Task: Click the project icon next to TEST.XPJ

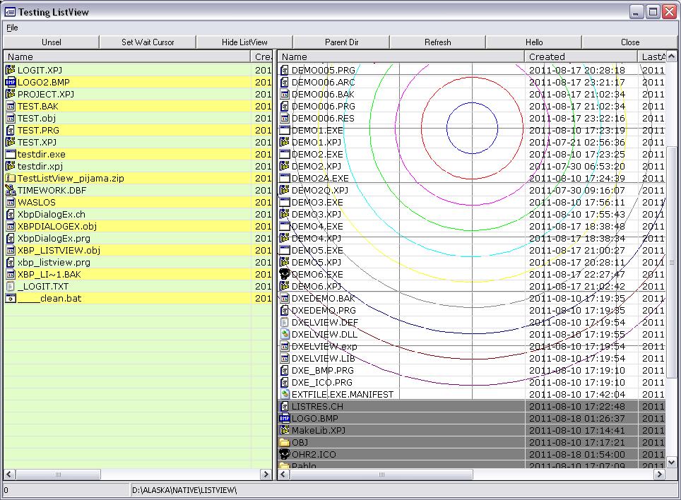Action: 10,142
